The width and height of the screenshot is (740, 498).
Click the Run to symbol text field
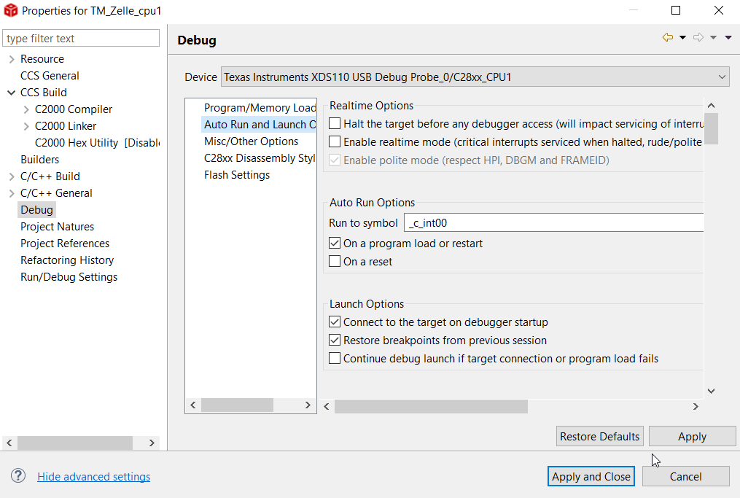pyautogui.click(x=554, y=223)
